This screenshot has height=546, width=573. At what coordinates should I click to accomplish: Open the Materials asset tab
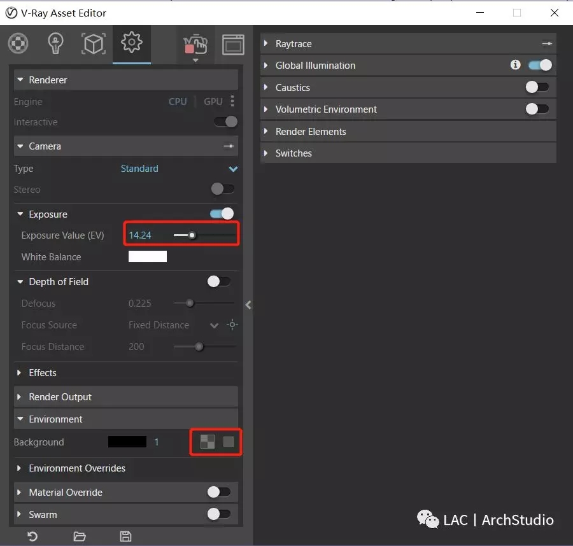click(x=18, y=43)
